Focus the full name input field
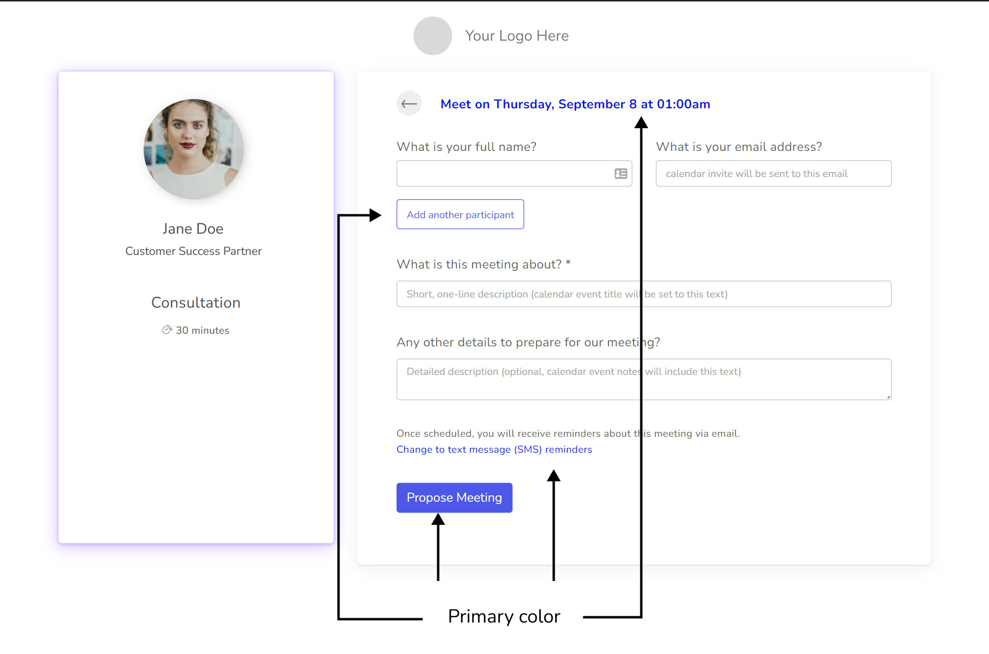The height and width of the screenshot is (654, 989). click(x=503, y=174)
